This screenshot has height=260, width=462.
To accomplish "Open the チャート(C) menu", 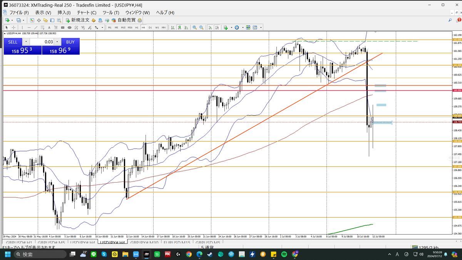I will (87, 12).
